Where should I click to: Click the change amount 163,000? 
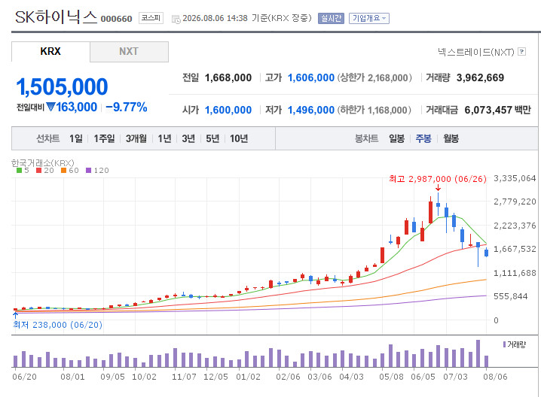point(76,107)
